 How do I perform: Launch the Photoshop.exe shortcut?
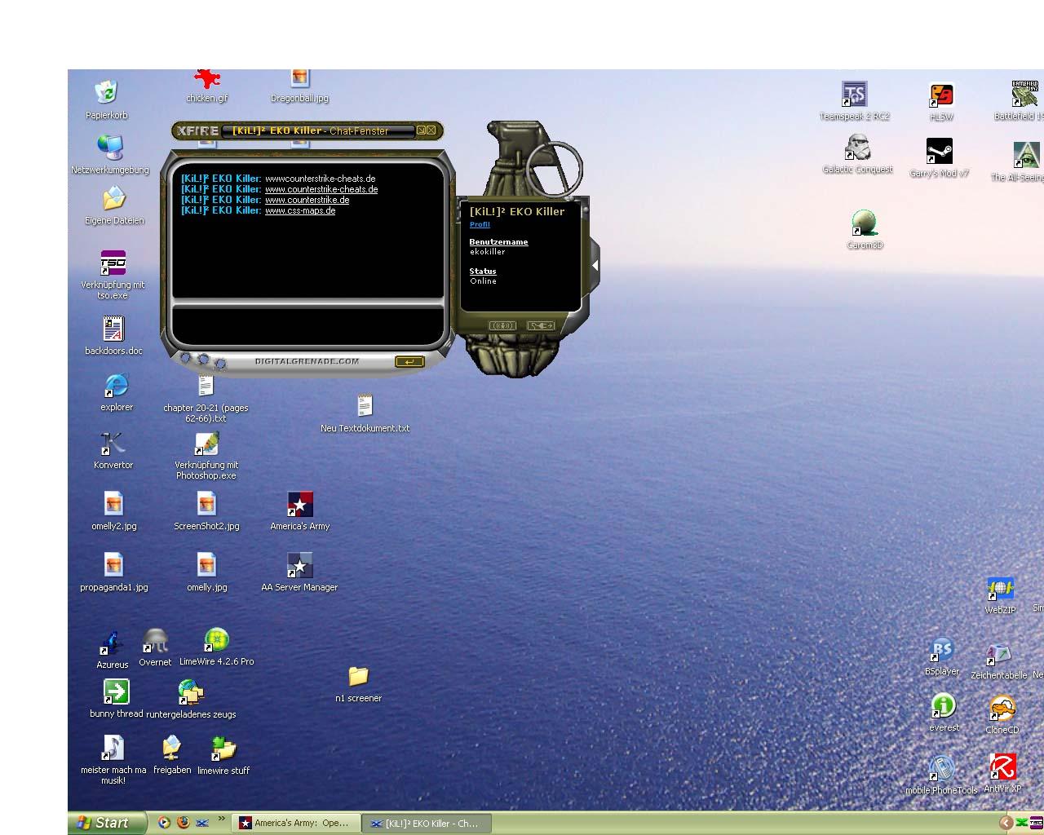206,455
